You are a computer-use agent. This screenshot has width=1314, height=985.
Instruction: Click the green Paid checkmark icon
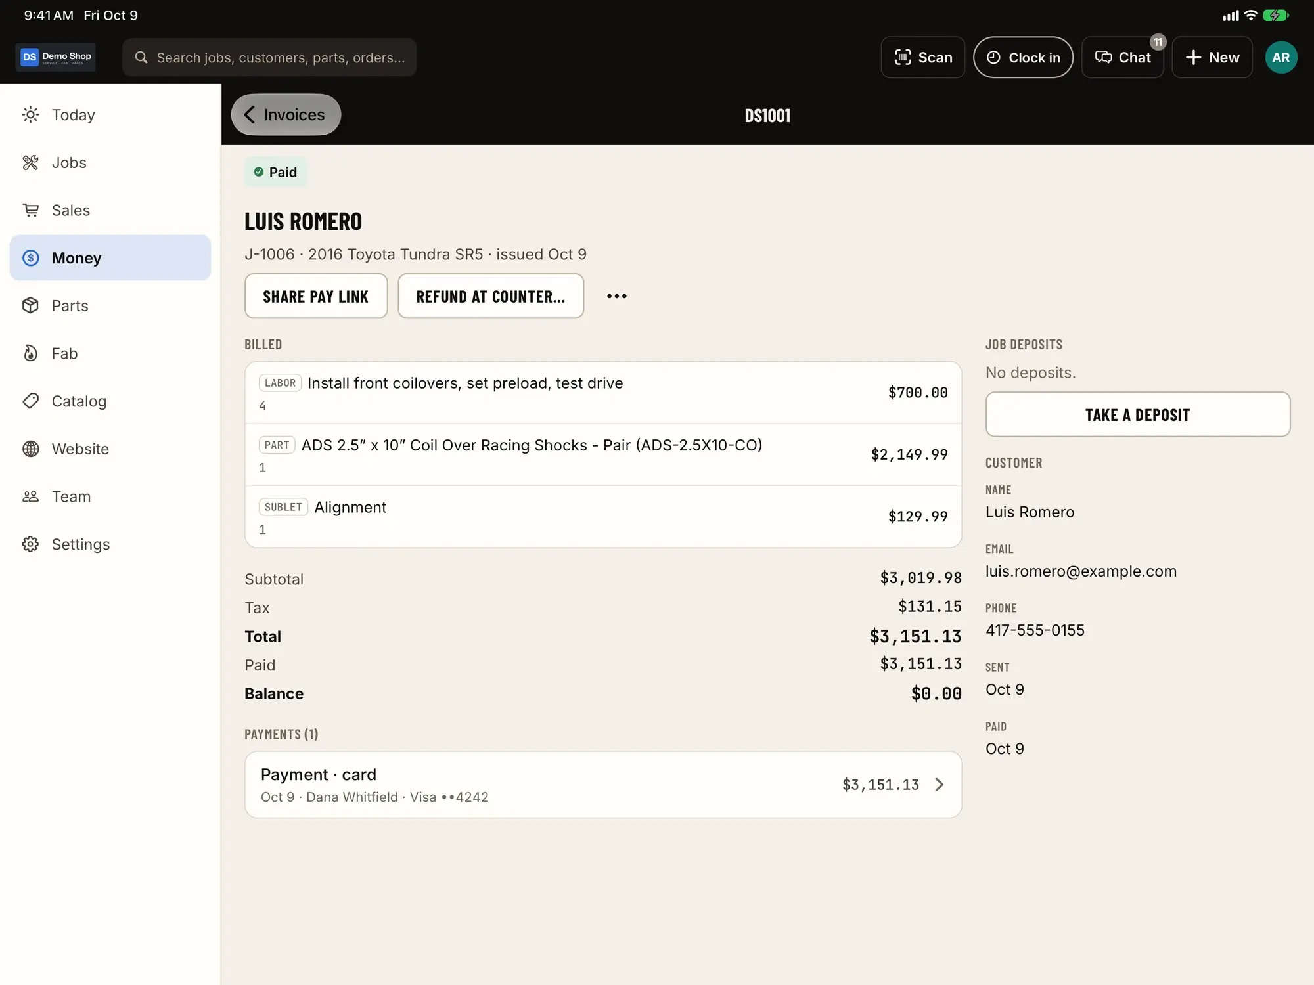[x=259, y=172]
